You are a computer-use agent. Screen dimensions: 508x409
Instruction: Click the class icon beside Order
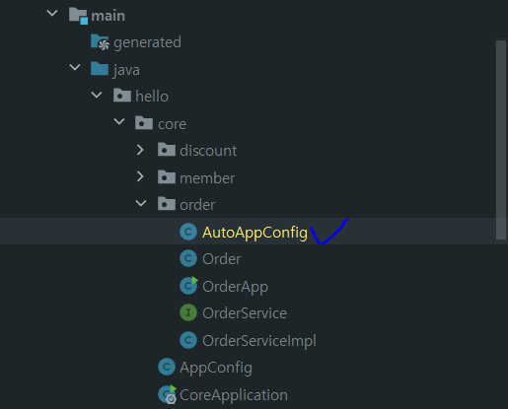[188, 258]
